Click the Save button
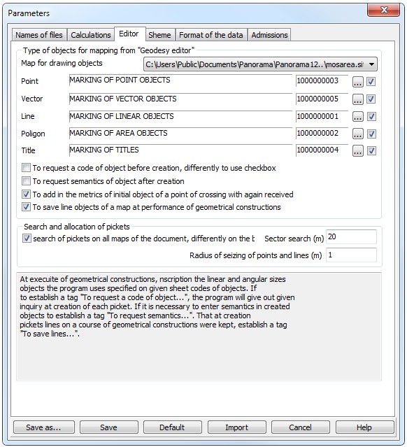The image size is (407, 447). coord(108,427)
